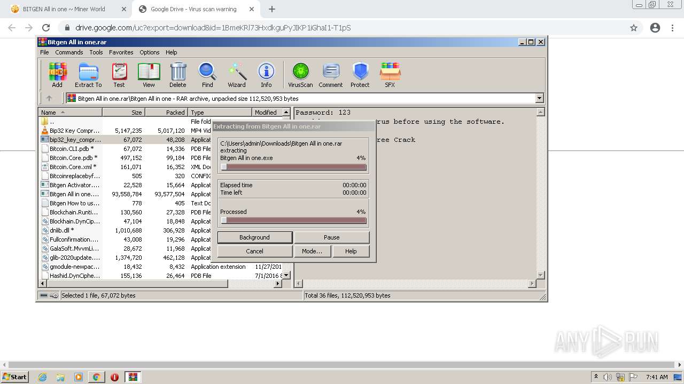The height and width of the screenshot is (384, 684).
Task: Click the Chrome address bar URL
Action: point(213,28)
